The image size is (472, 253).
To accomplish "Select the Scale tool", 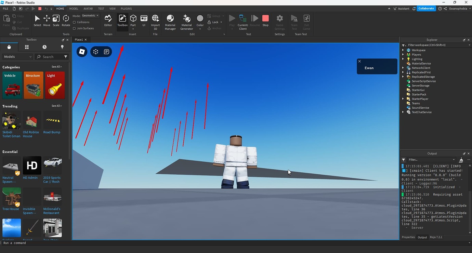I will pos(56,21).
